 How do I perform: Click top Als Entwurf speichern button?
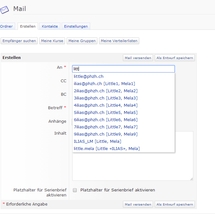tap(174, 58)
